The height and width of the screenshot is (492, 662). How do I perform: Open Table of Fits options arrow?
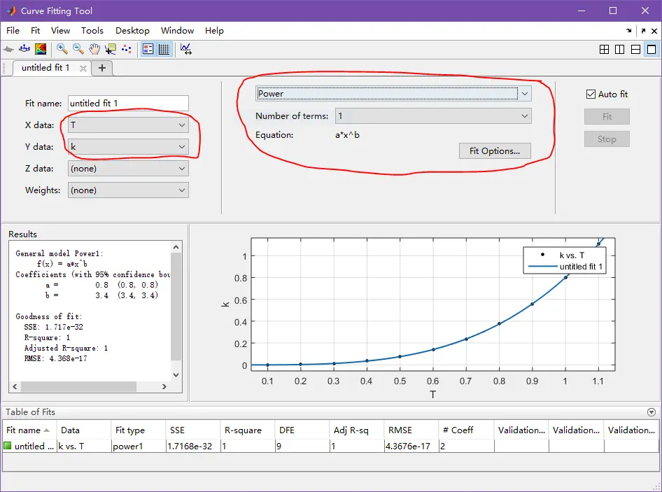(652, 412)
